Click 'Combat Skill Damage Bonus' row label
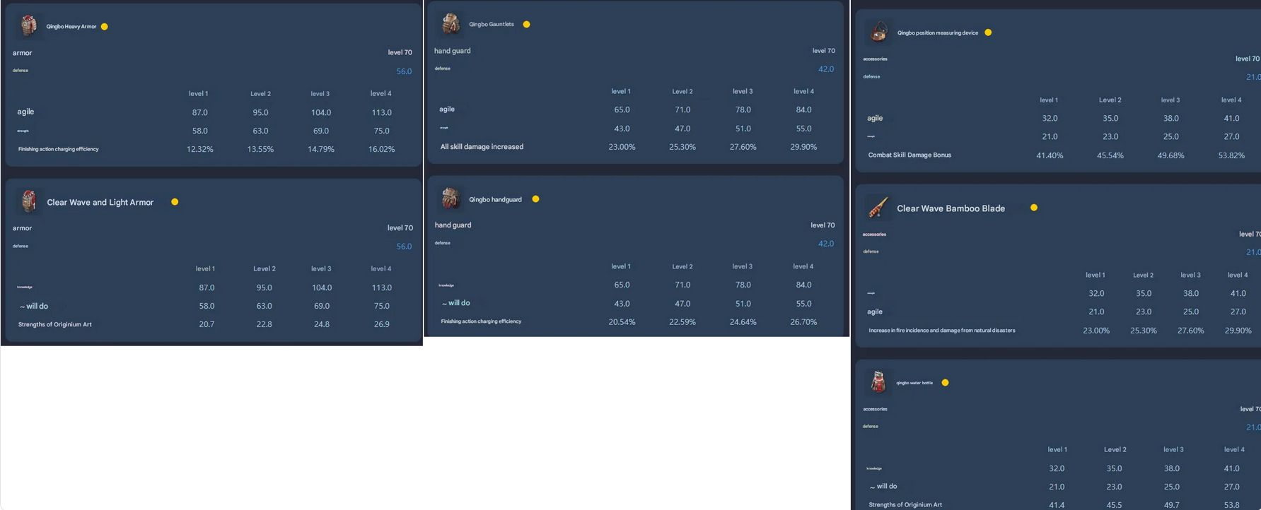The image size is (1261, 510). 910,155
